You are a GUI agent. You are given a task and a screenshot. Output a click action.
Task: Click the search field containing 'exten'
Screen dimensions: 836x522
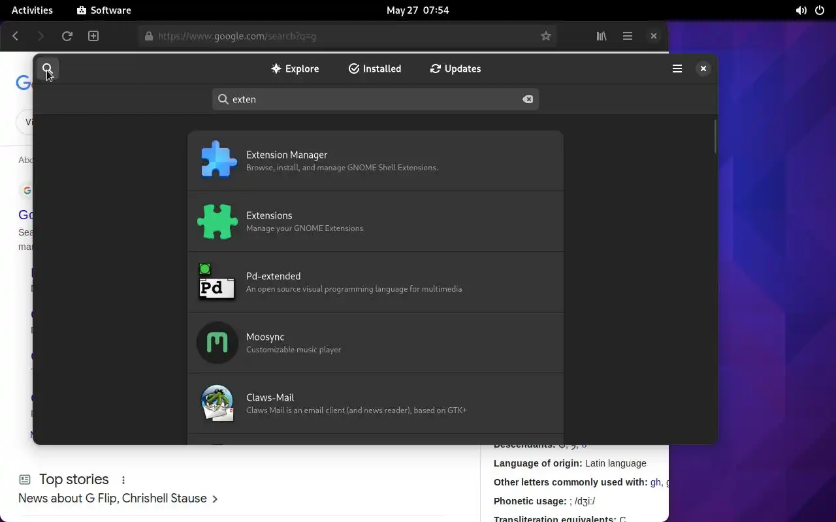pyautogui.click(x=376, y=99)
